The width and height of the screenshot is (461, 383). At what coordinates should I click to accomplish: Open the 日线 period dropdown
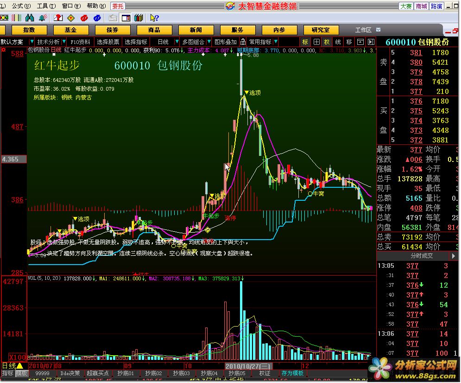point(177,42)
